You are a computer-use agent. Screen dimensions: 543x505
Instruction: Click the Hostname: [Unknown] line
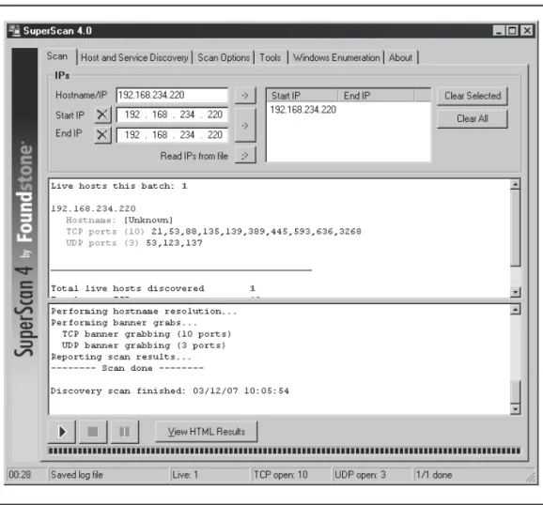click(119, 220)
